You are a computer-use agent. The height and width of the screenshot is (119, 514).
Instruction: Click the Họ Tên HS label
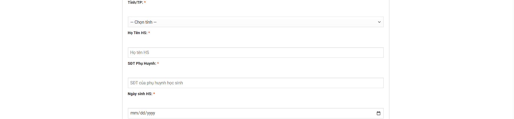click(x=137, y=33)
